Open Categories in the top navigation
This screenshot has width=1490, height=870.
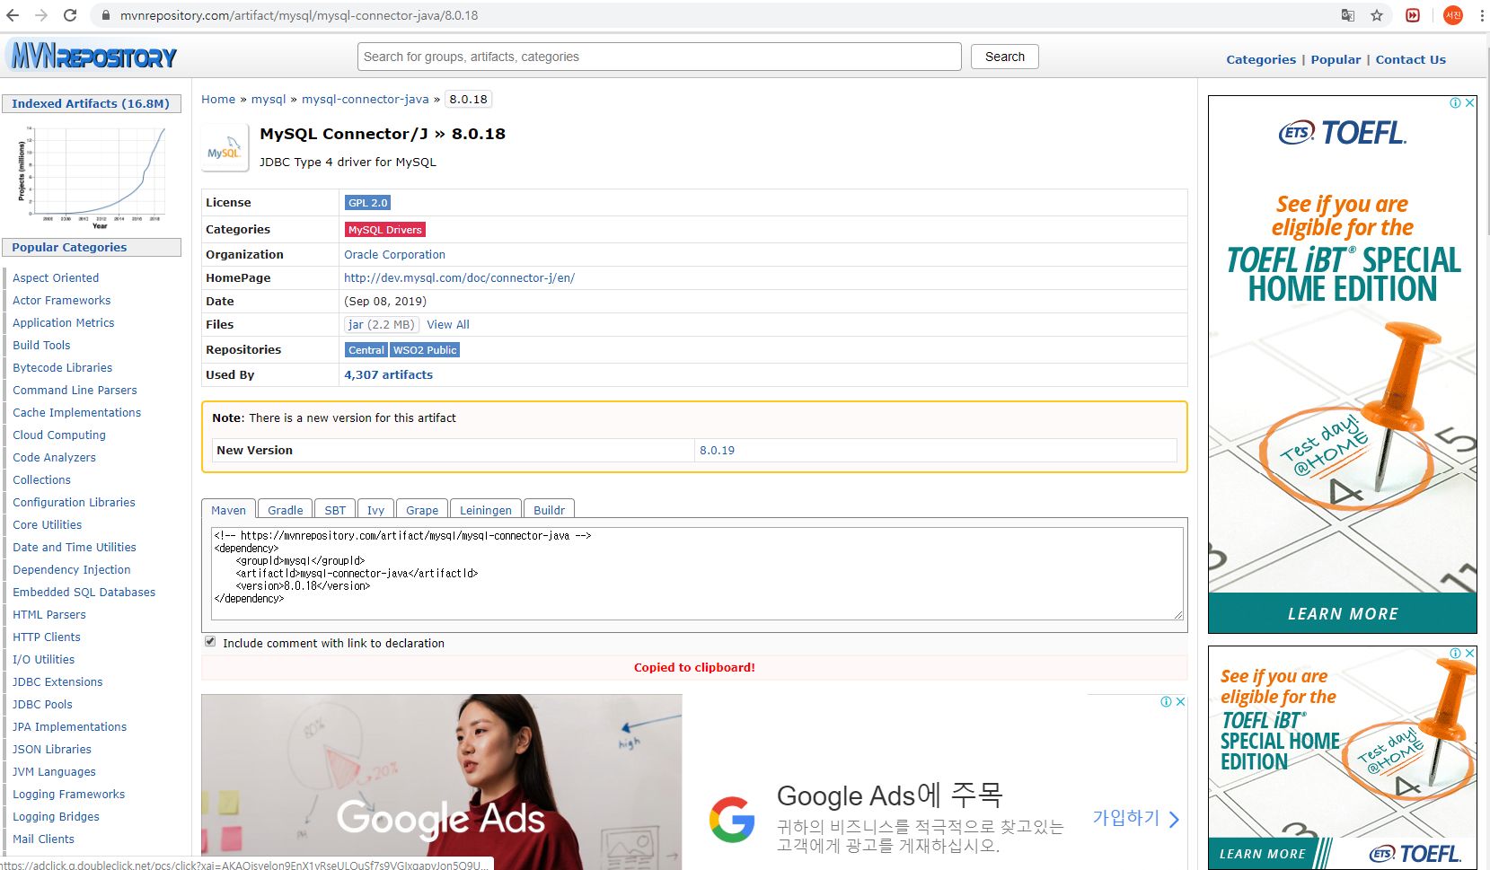point(1261,59)
